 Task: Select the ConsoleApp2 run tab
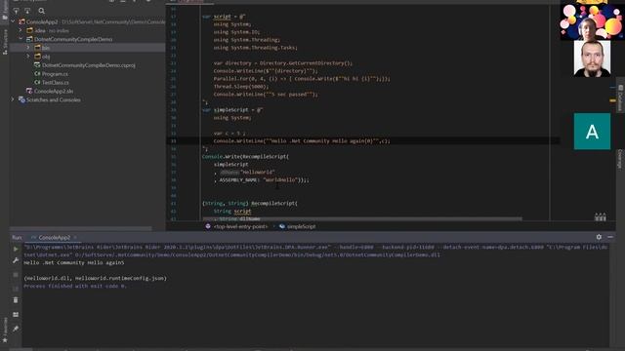pyautogui.click(x=55, y=237)
